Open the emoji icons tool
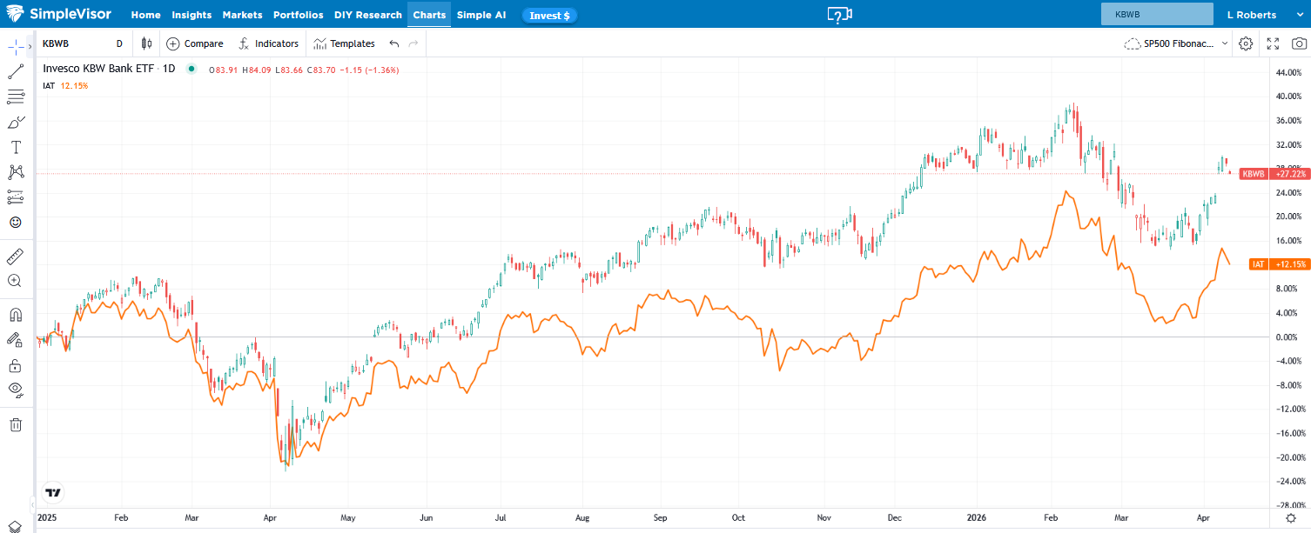Screen dimensions: 1311x533 click(15, 223)
